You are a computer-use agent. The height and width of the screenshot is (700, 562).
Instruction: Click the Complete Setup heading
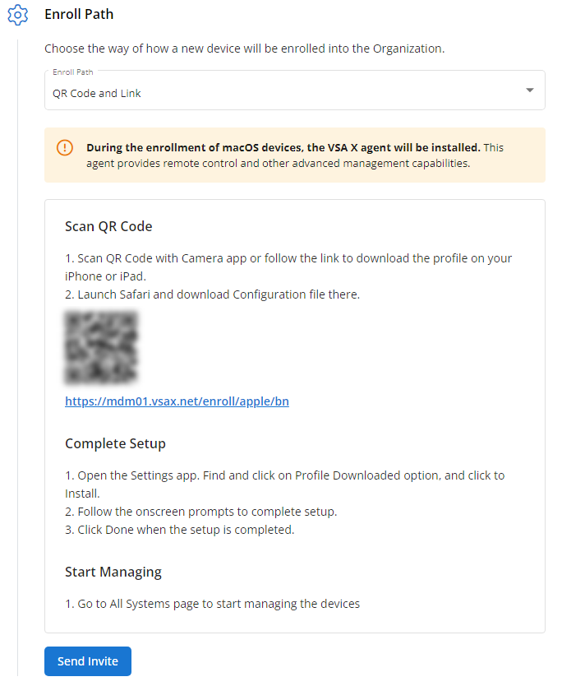(115, 443)
